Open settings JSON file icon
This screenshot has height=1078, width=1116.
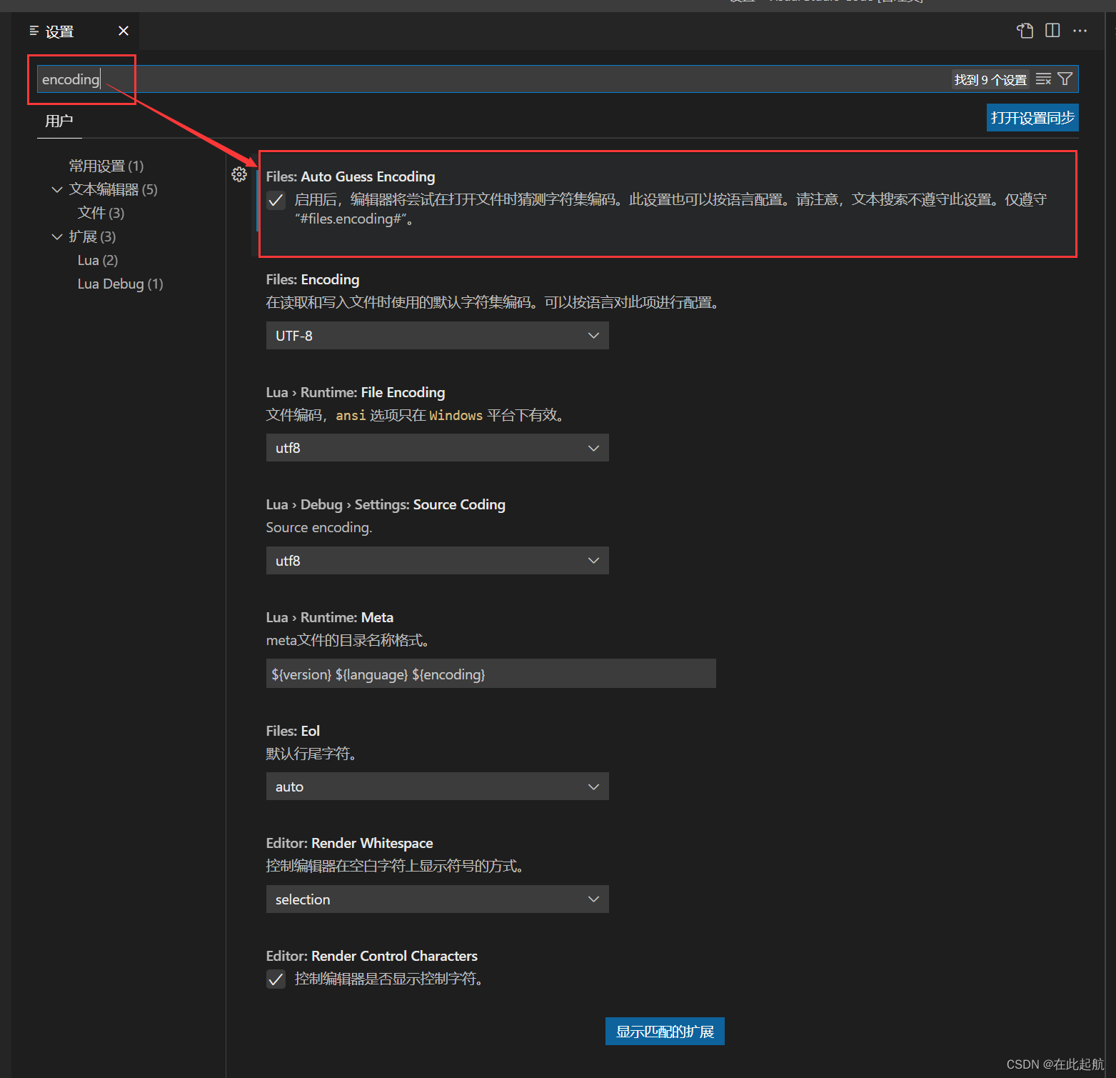[x=1025, y=31]
